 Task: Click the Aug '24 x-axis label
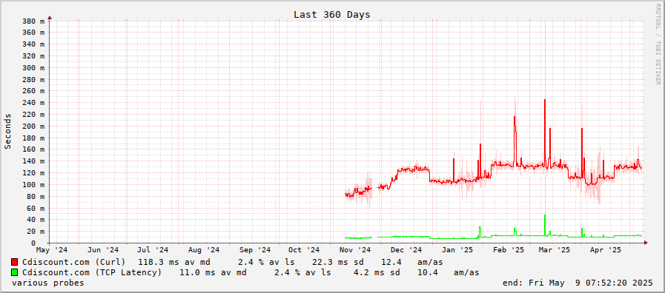(x=204, y=250)
